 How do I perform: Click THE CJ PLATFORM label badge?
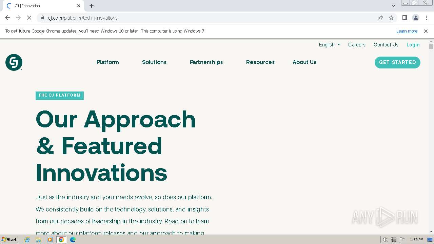60,96
